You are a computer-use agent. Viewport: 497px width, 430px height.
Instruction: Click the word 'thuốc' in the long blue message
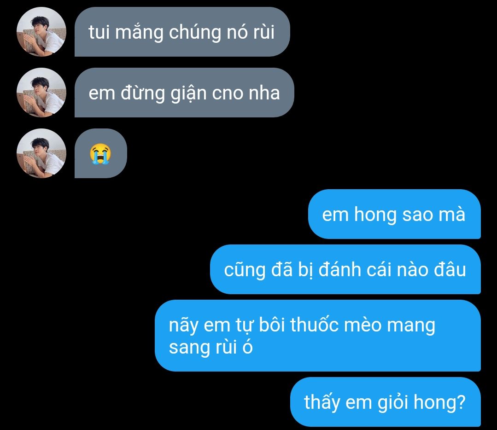pos(315,325)
